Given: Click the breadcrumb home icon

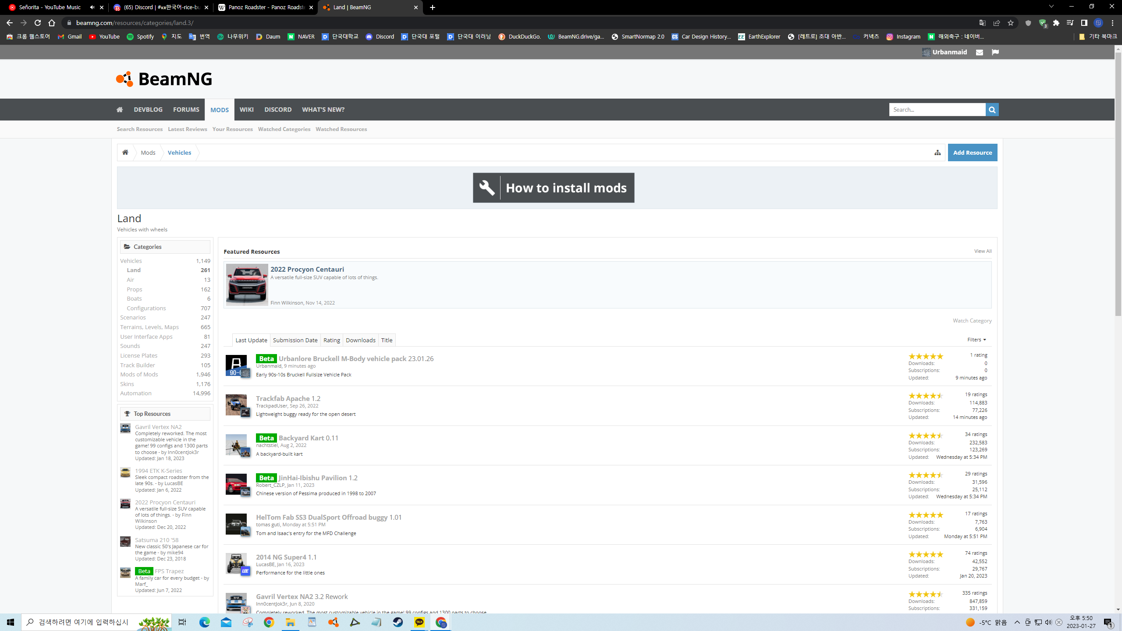Looking at the screenshot, I should [125, 152].
